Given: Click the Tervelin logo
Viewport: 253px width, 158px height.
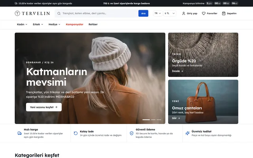Looking at the screenshot, I should click(32, 13).
